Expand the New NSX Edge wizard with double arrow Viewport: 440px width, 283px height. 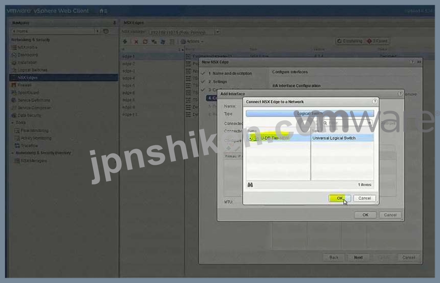tap(418, 62)
